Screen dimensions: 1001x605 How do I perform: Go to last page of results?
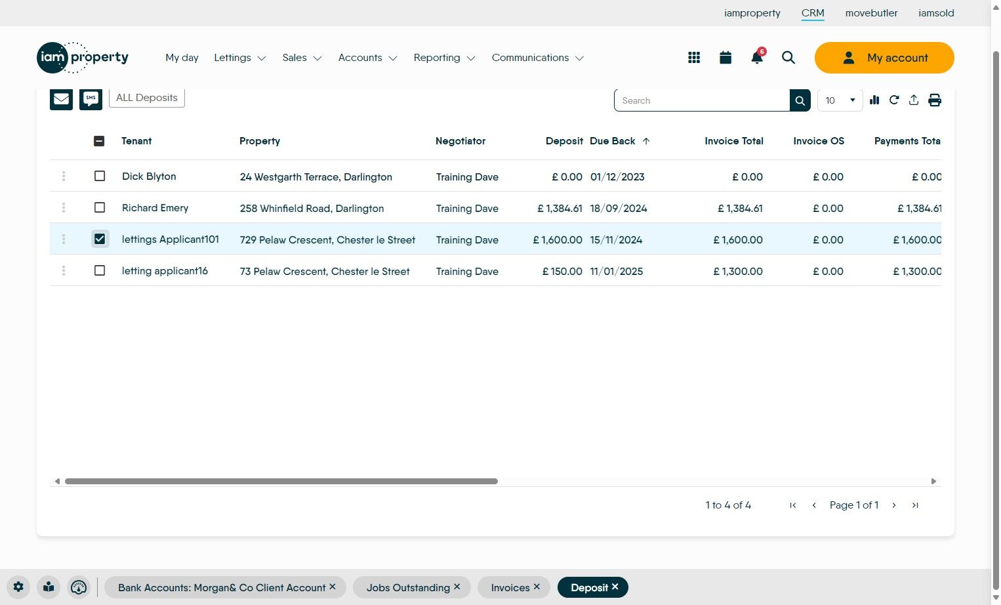pos(915,505)
